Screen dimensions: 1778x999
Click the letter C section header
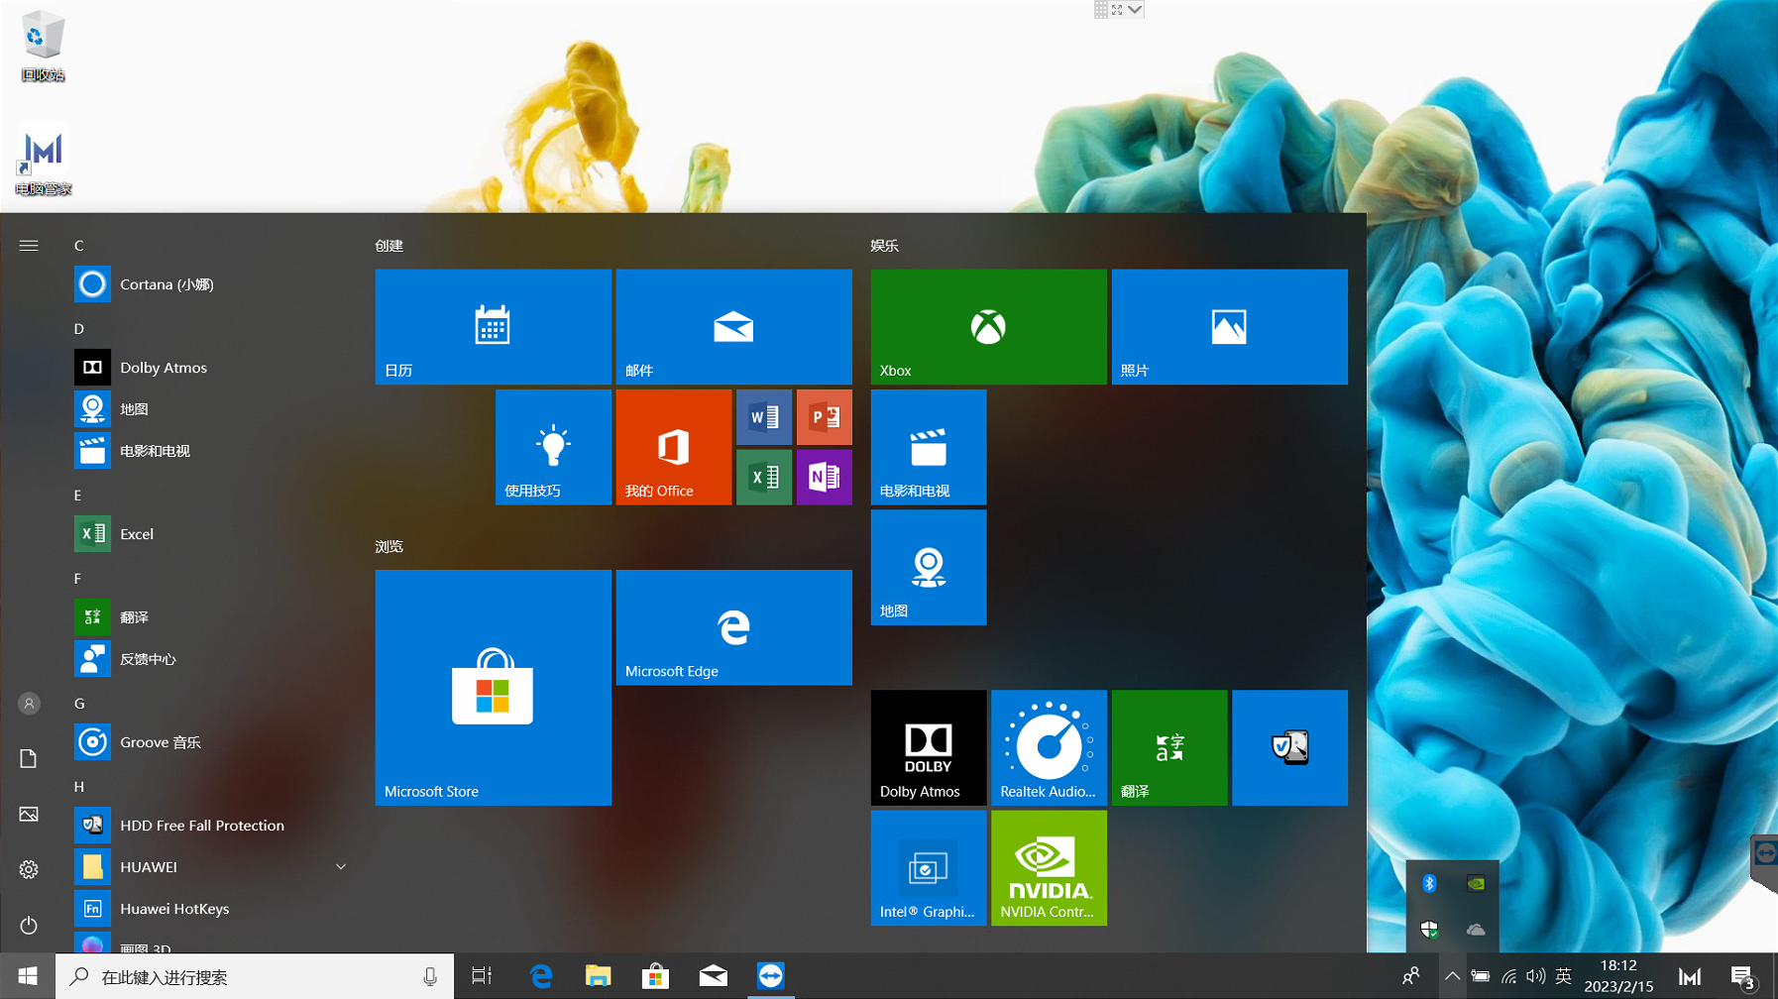coord(78,246)
